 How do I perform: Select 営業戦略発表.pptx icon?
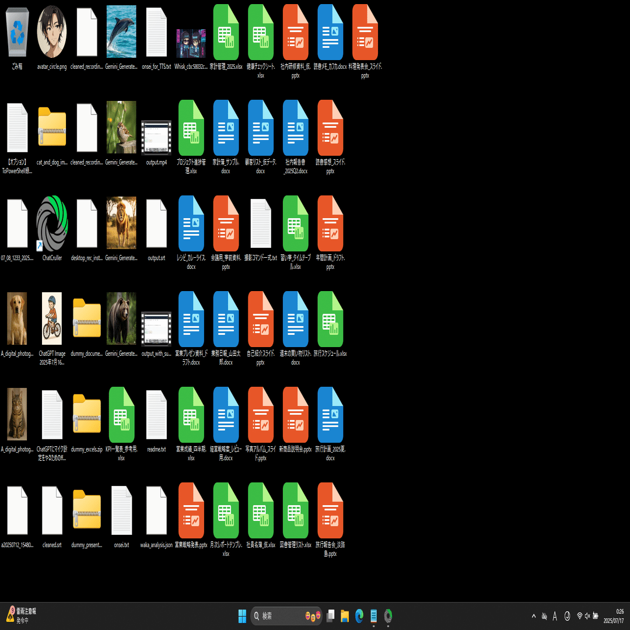click(x=191, y=510)
